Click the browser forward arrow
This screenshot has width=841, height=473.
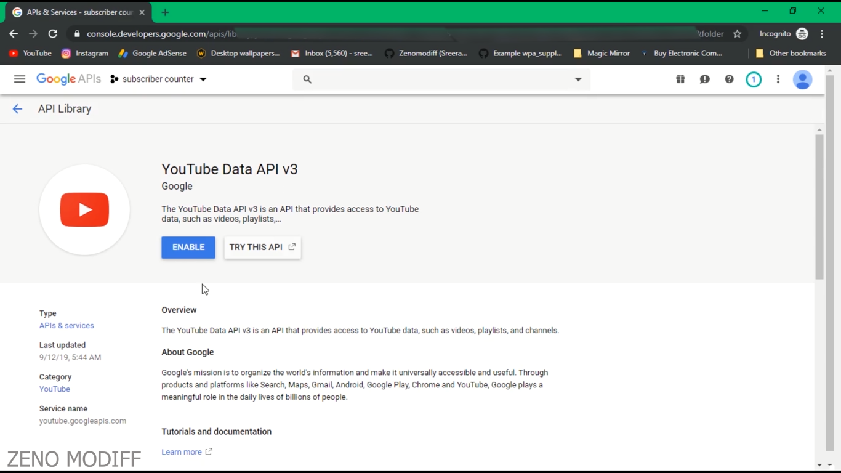tap(33, 34)
